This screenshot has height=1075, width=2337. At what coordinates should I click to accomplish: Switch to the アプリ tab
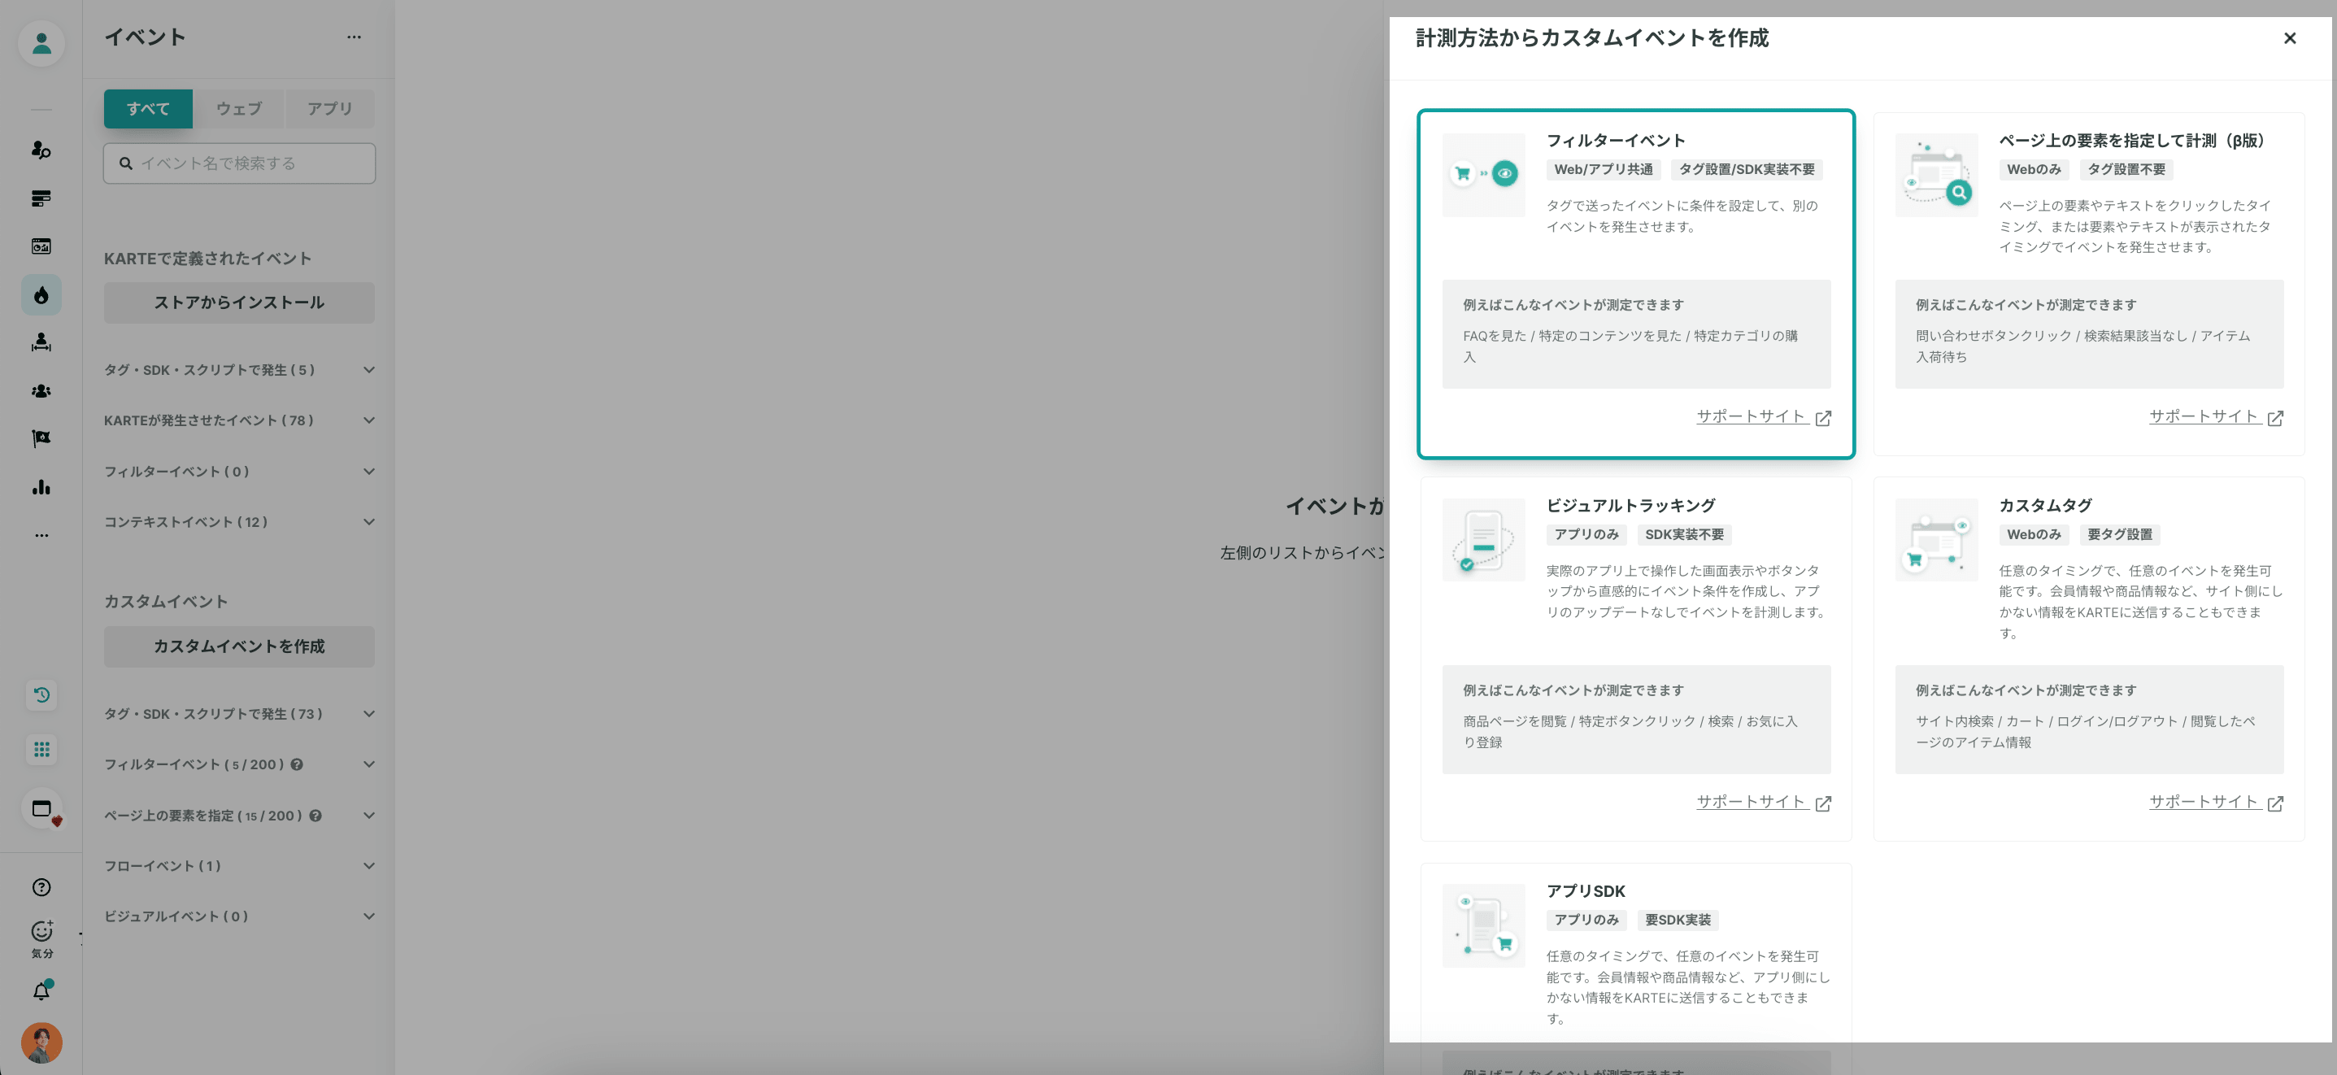(329, 109)
